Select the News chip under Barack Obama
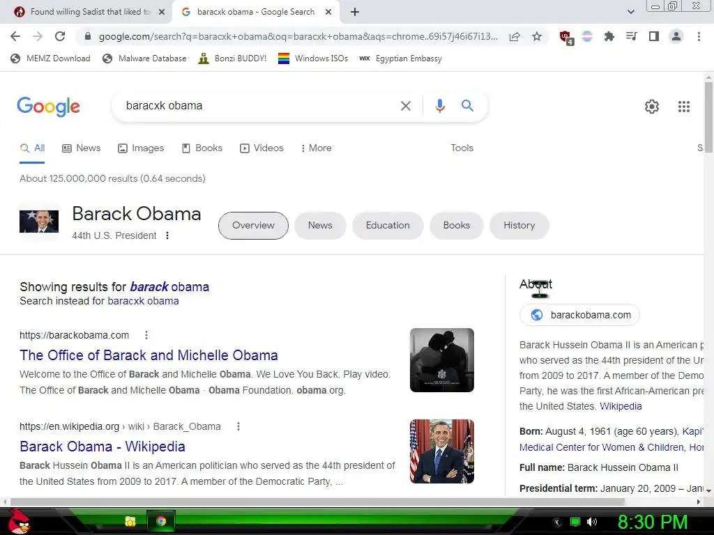The height and width of the screenshot is (535, 714). pos(320,225)
